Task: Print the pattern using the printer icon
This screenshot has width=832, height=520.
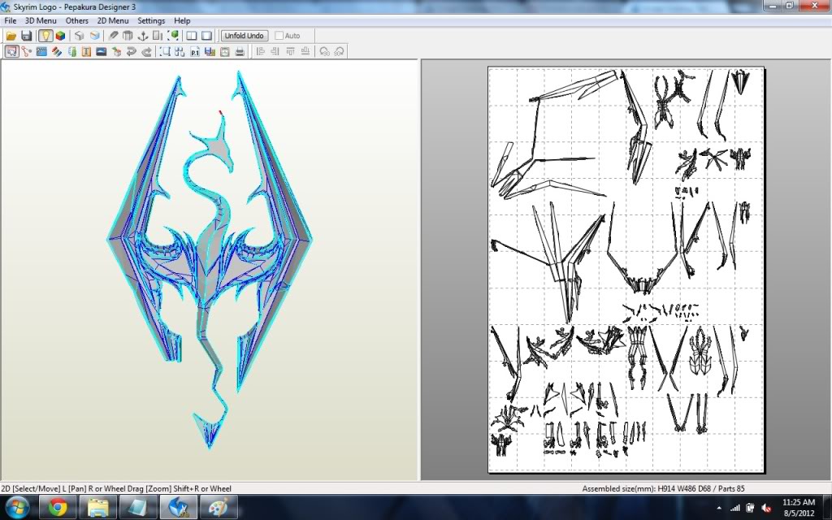Action: click(x=240, y=51)
